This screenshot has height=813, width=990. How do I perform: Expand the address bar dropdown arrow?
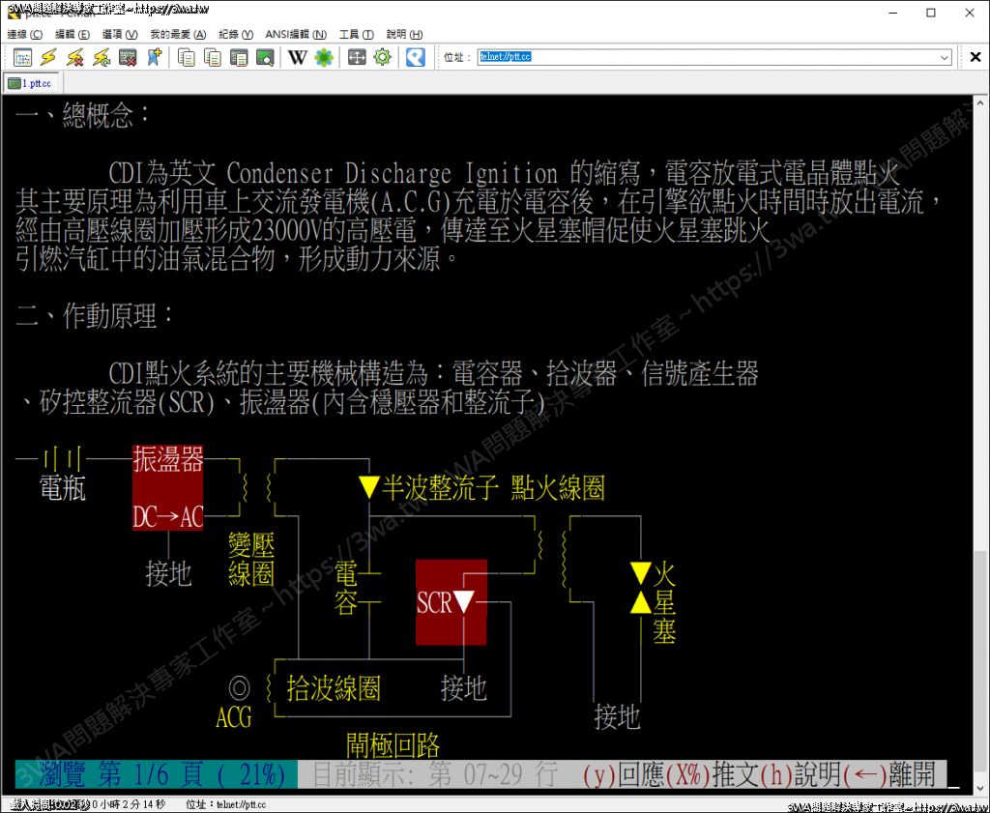(x=945, y=58)
